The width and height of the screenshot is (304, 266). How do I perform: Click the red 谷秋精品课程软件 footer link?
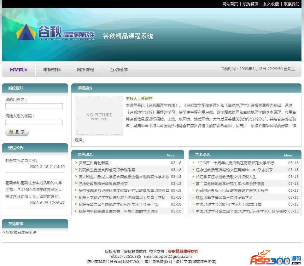183,251
